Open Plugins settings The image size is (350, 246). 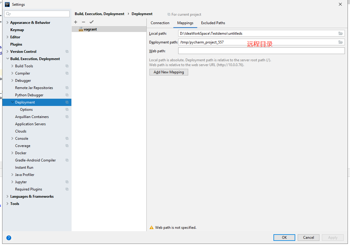tap(16, 44)
